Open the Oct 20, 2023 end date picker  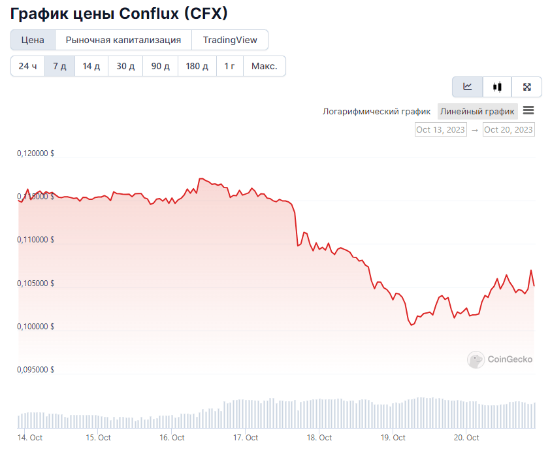point(509,129)
